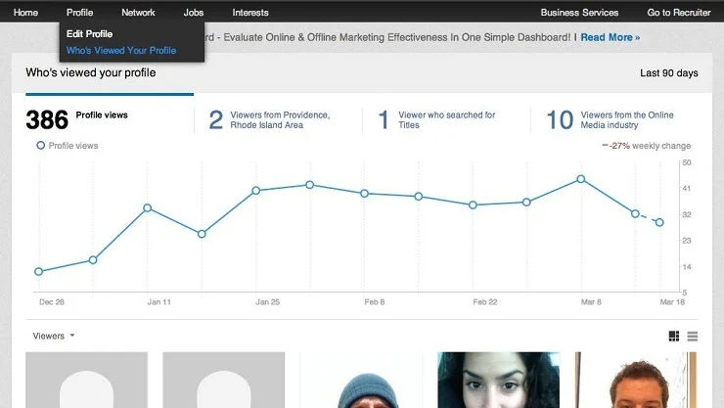Switch to grid view of viewers
Image resolution: width=724 pixels, height=408 pixels.
(x=674, y=336)
